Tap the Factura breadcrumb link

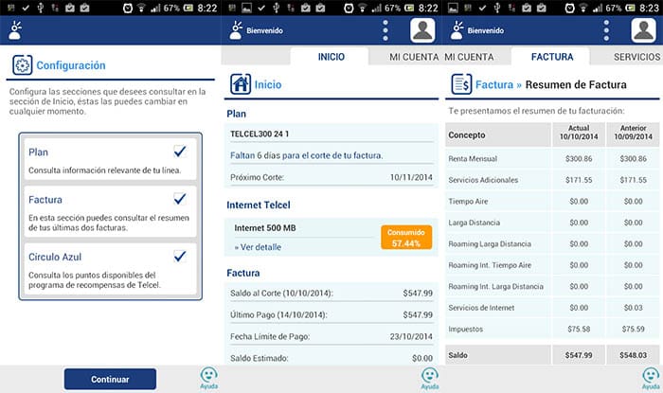(494, 84)
